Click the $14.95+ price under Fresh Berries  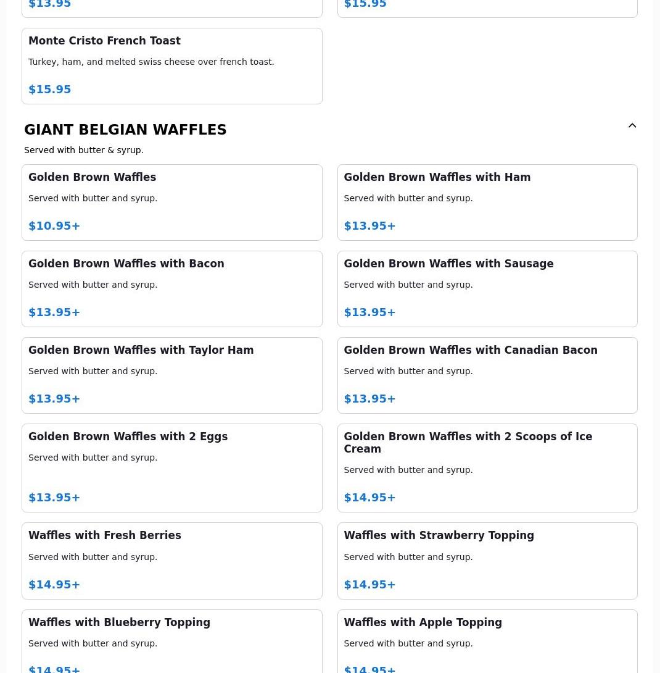pyautogui.click(x=54, y=585)
